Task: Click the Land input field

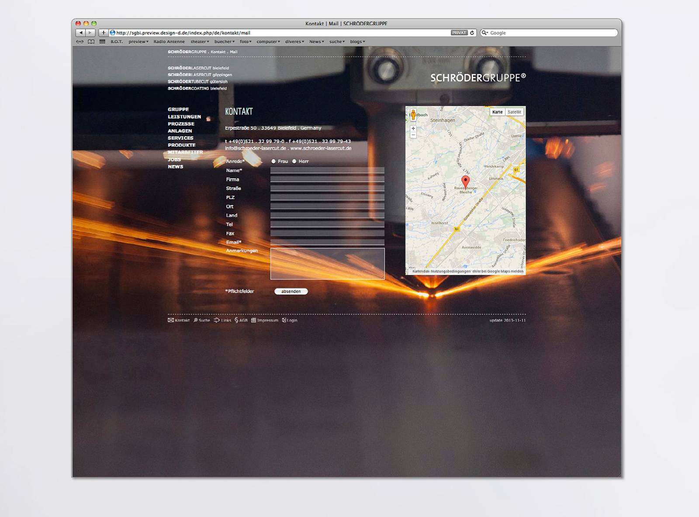Action: 327,215
